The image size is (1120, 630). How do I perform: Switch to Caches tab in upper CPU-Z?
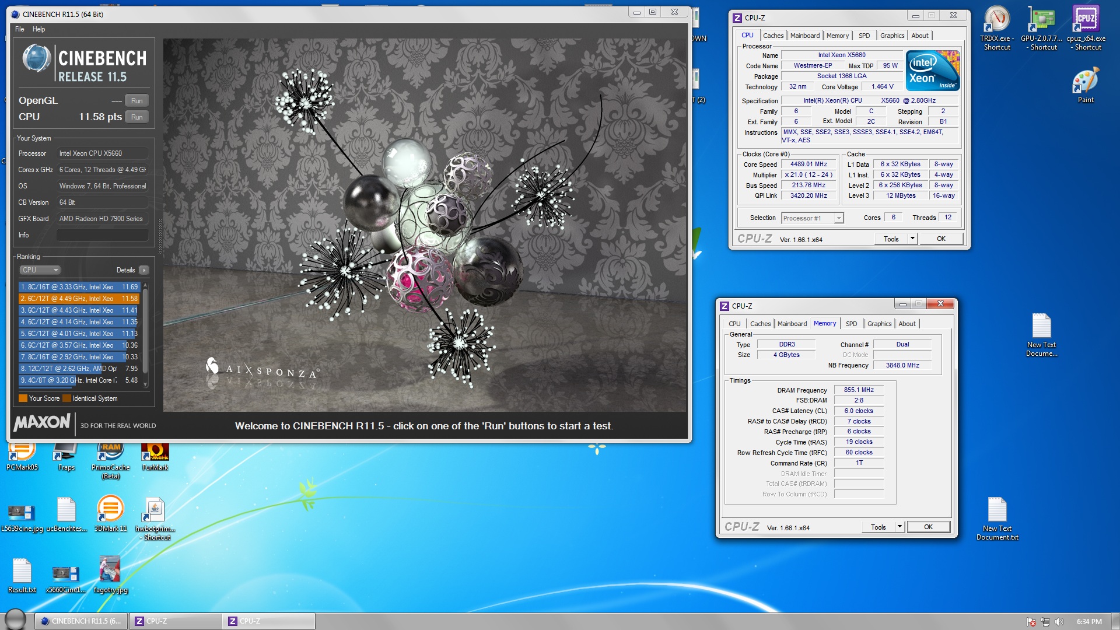773,36
